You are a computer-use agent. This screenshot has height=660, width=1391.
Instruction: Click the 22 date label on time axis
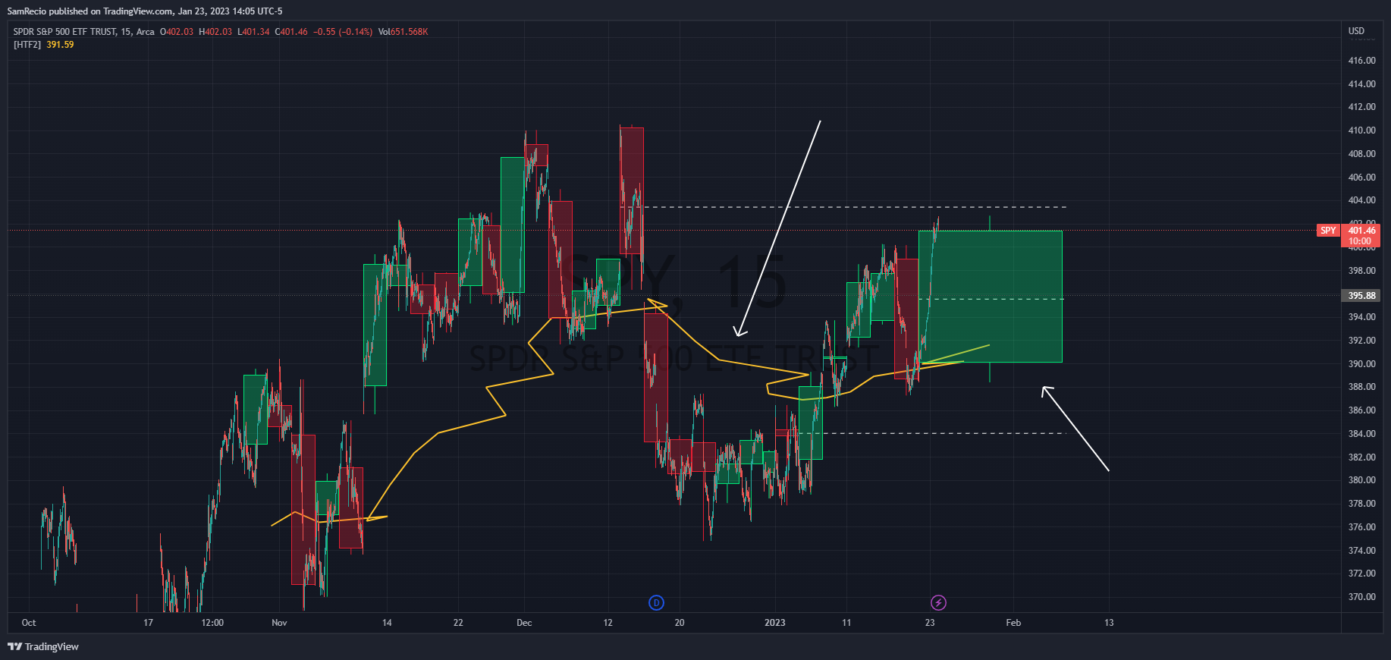[x=458, y=623]
